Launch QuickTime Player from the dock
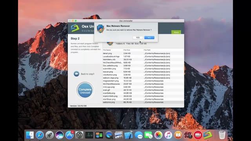The width and height of the screenshot is (251, 141). coord(109,135)
